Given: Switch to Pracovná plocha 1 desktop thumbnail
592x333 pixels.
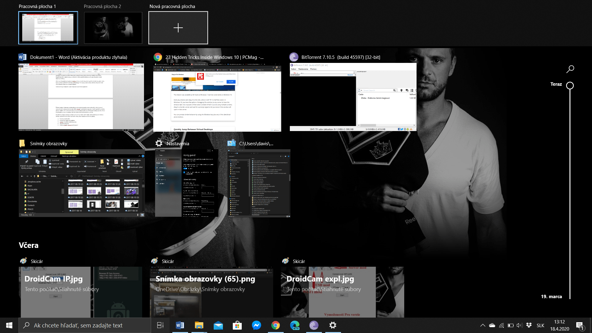Looking at the screenshot, I should (x=48, y=28).
